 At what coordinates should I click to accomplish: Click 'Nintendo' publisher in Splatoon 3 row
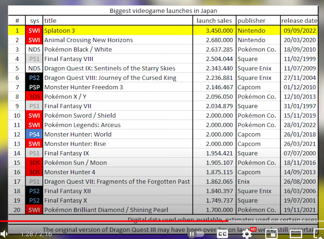(x=251, y=31)
